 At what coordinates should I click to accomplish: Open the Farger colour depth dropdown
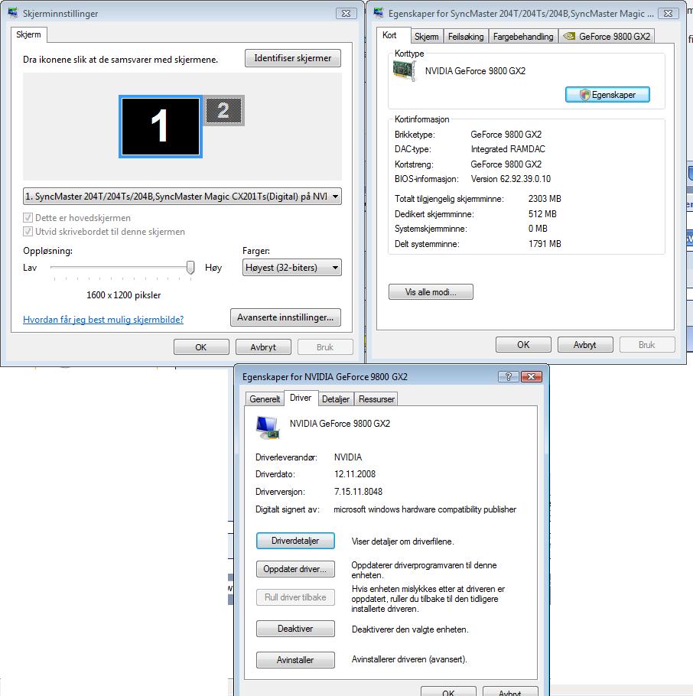[291, 268]
